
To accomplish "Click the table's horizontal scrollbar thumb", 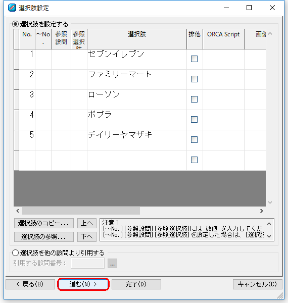I will 81,211.
